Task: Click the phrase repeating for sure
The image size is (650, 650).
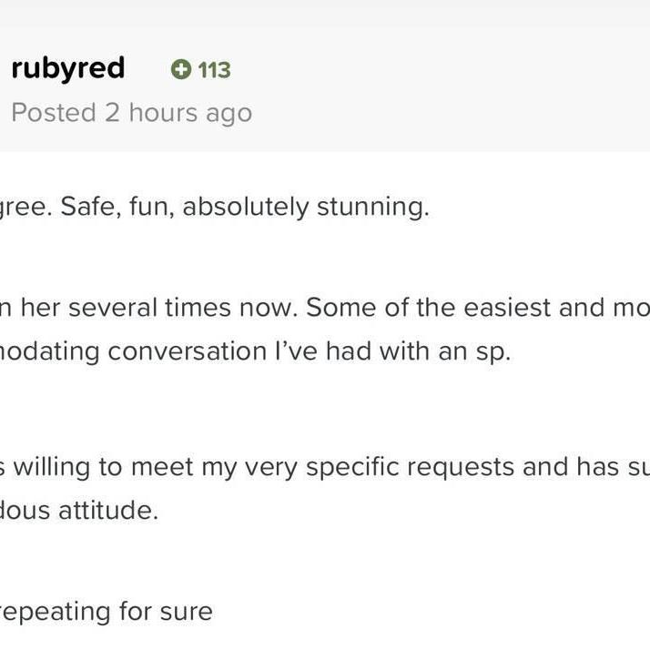Action: tap(107, 613)
